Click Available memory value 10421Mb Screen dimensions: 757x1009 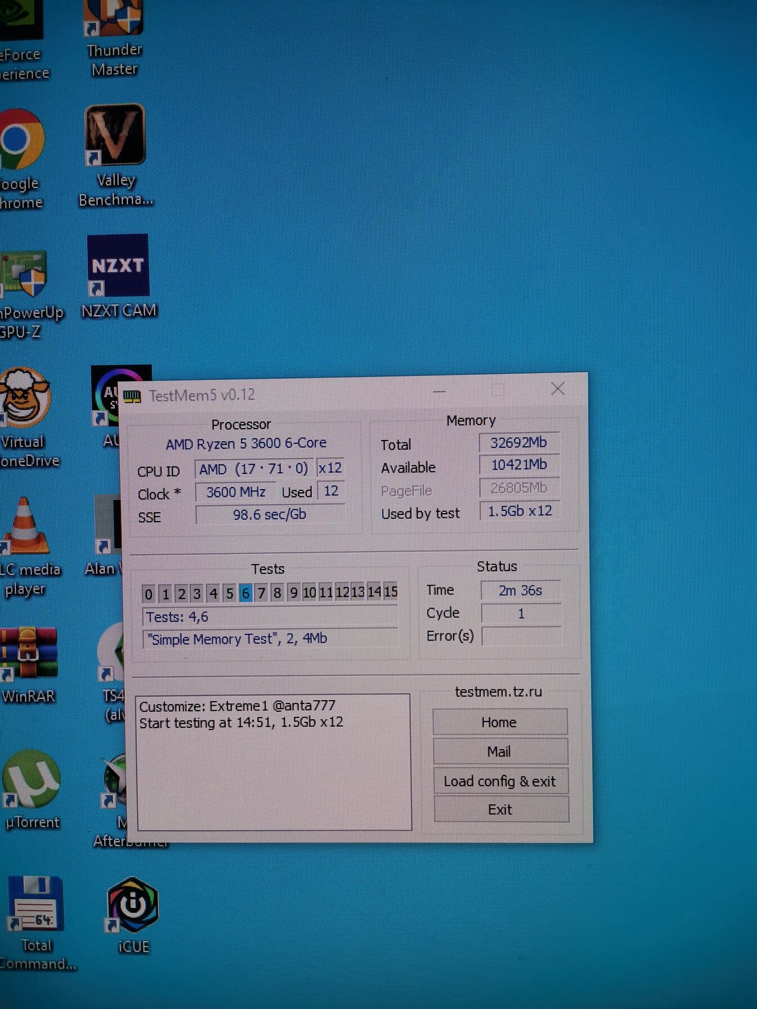pos(519,465)
